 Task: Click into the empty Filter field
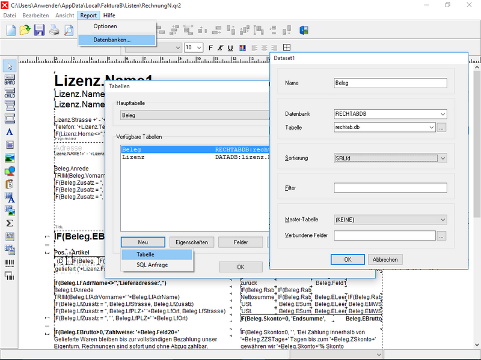point(390,188)
